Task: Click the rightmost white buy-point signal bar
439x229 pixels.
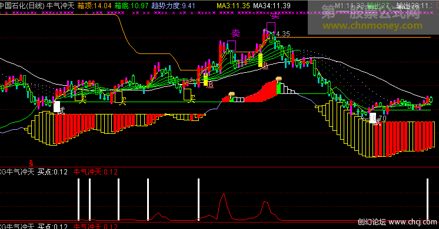Action: [x=427, y=199]
